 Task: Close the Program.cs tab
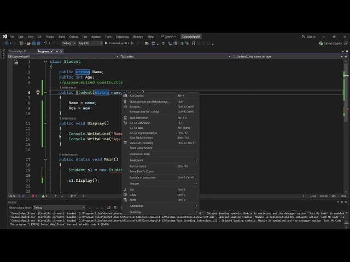point(61,51)
